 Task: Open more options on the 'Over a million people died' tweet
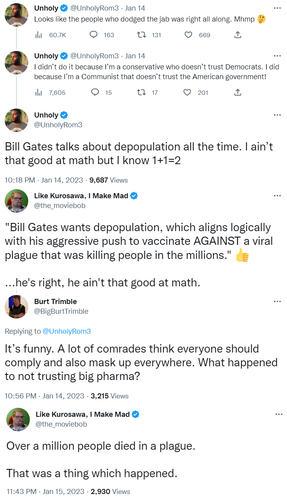pyautogui.click(x=279, y=414)
